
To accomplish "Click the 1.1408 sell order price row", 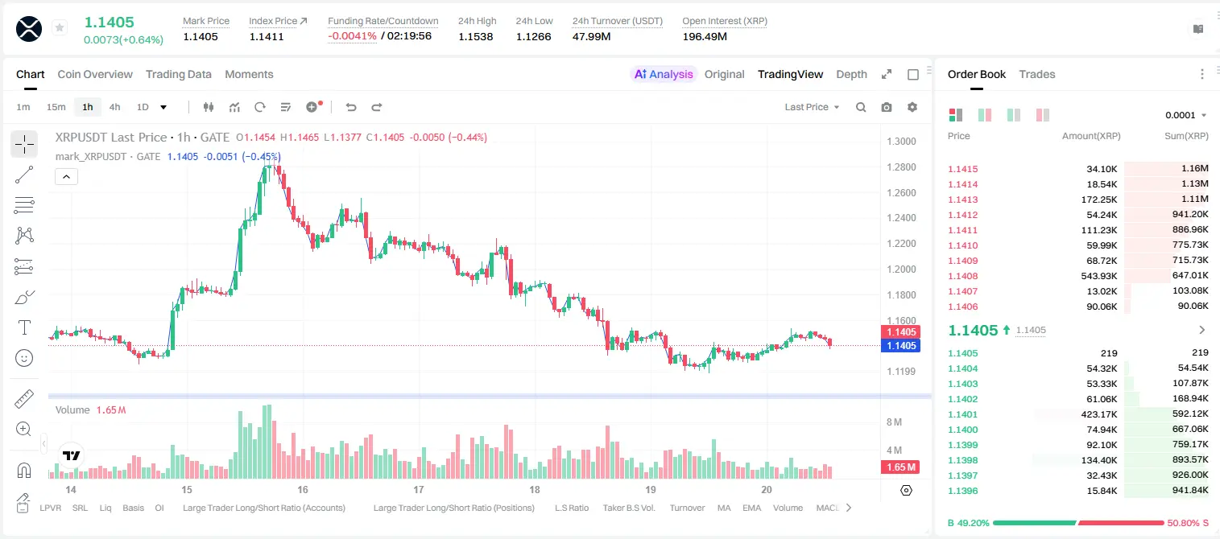I will [1077, 276].
